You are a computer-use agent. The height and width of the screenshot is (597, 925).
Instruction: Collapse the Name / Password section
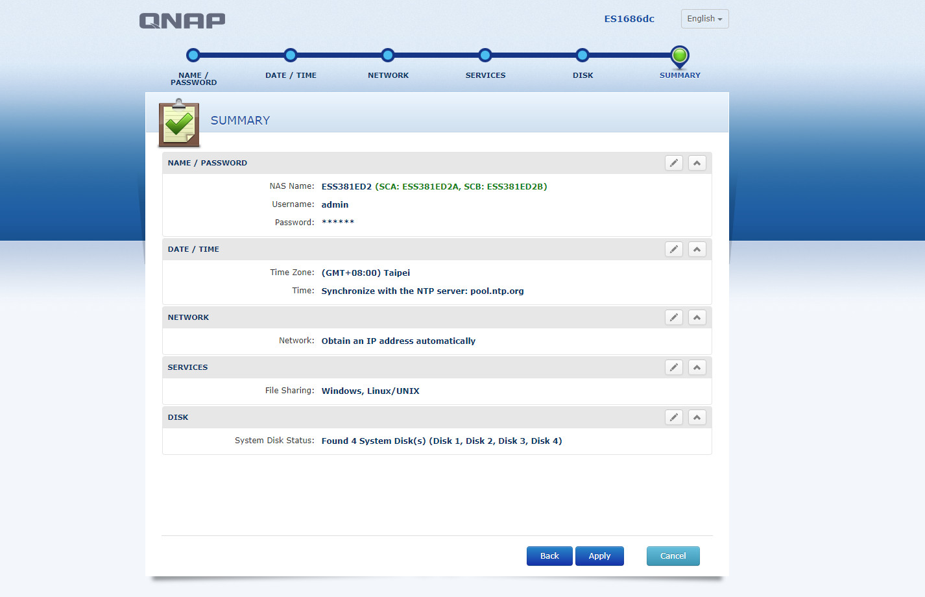(x=697, y=163)
